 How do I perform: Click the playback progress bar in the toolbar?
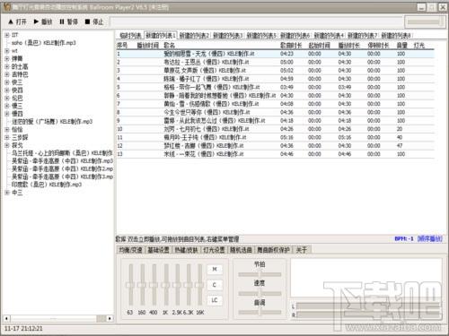click(256, 22)
